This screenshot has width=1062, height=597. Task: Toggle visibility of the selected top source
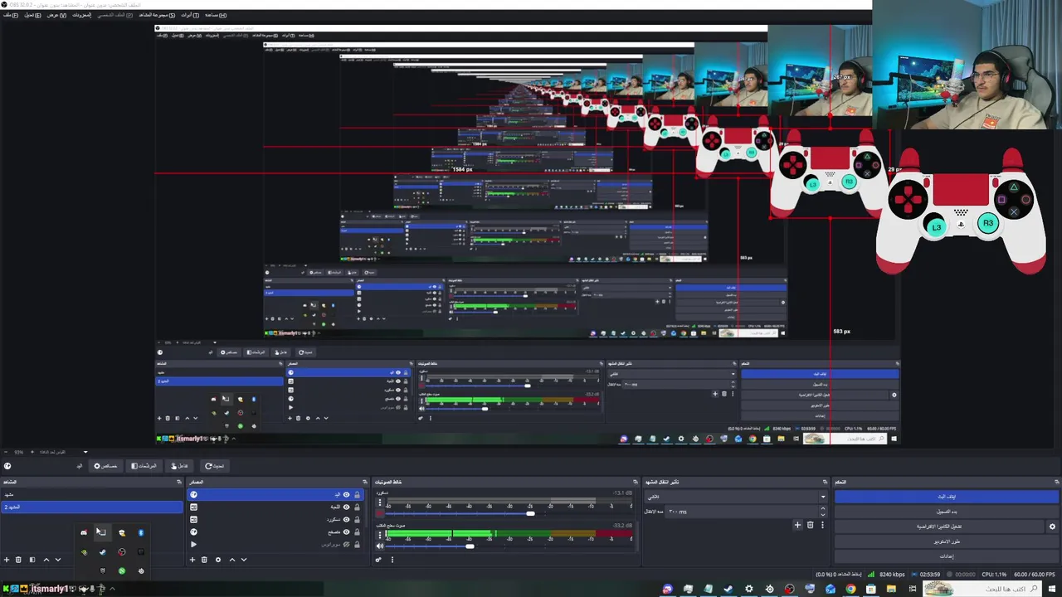tap(347, 495)
